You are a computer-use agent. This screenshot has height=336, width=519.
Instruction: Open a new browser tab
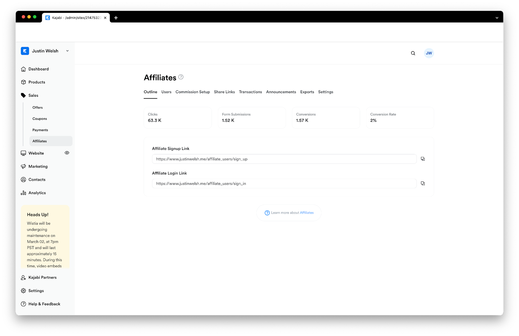116,18
